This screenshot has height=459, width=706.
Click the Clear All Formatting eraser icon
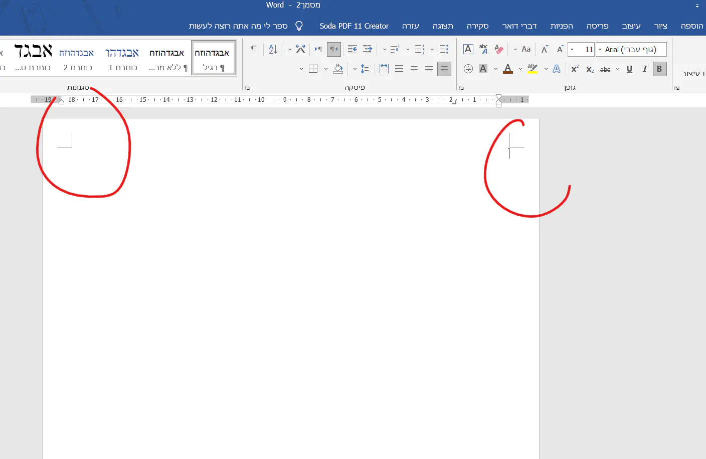pyautogui.click(x=499, y=49)
